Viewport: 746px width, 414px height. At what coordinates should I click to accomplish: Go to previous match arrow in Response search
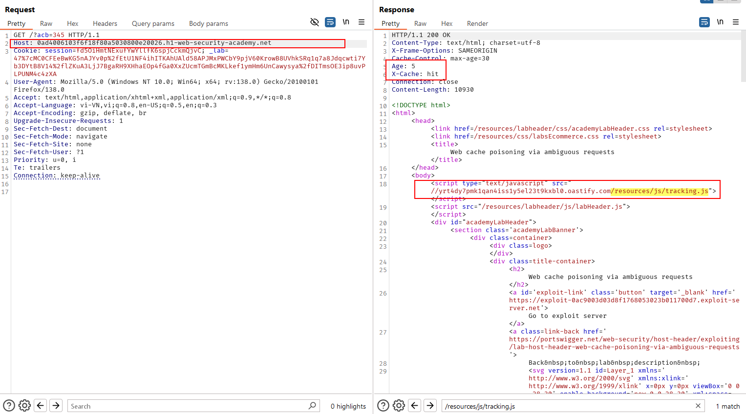click(x=415, y=406)
